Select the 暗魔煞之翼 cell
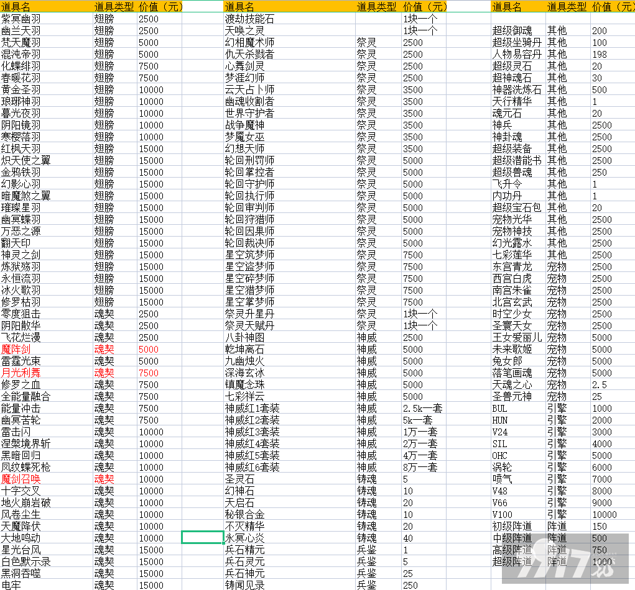Viewport: 635px width, 590px height. pyautogui.click(x=26, y=196)
